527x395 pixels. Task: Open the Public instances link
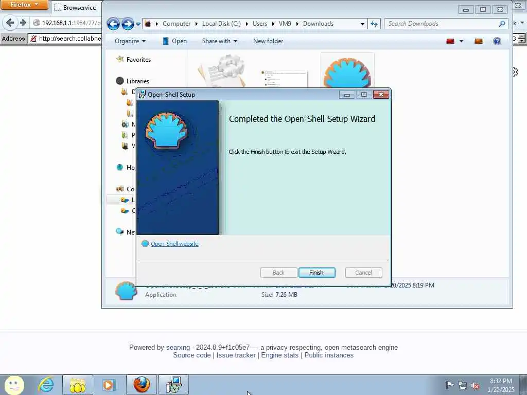329,355
